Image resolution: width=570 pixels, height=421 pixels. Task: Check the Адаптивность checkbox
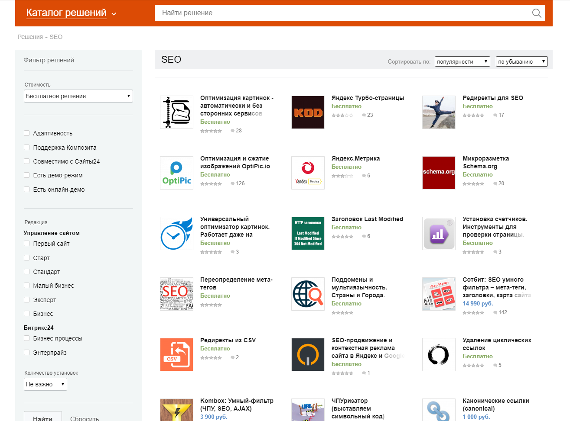(x=27, y=133)
